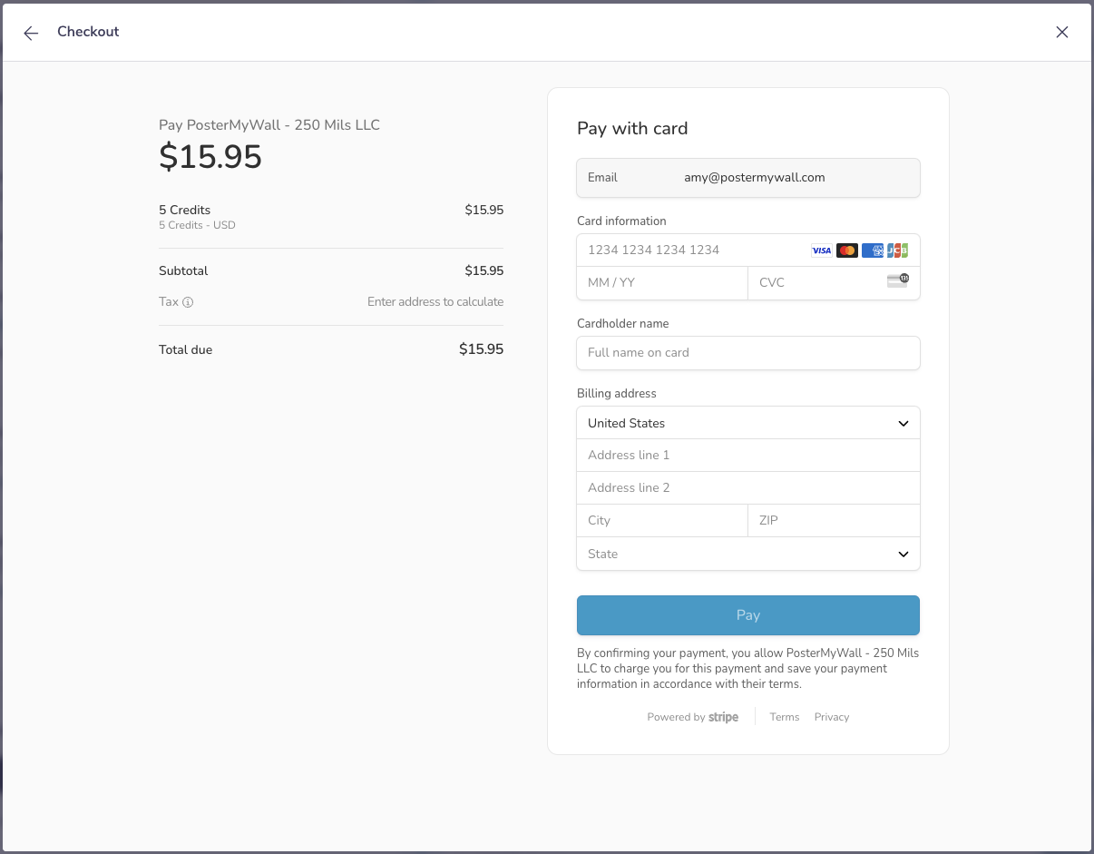Close the checkout dialog with X
Screen dimensions: 1094x854
coord(1062,32)
